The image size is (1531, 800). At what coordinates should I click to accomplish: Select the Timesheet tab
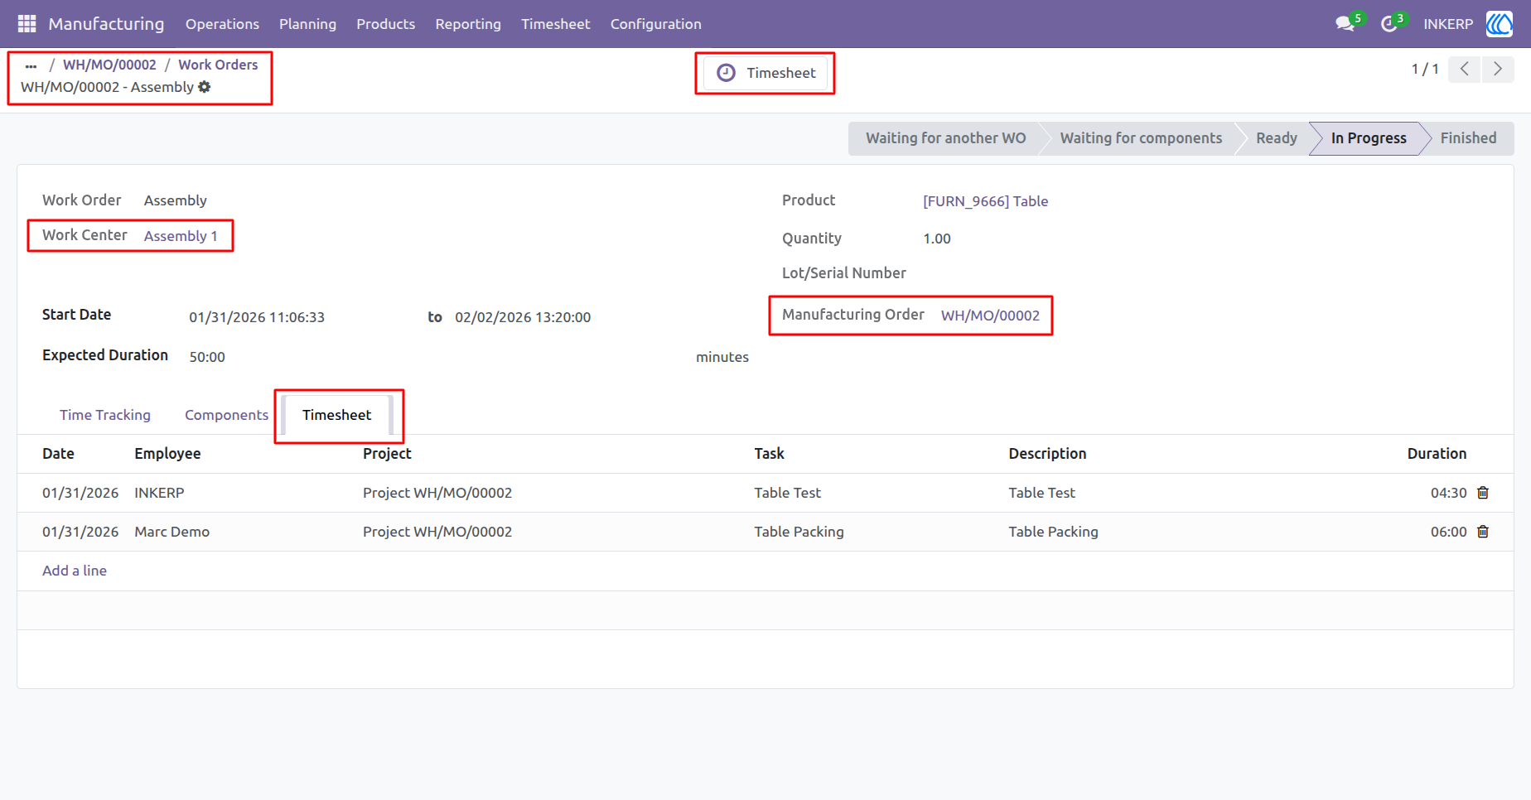(336, 415)
